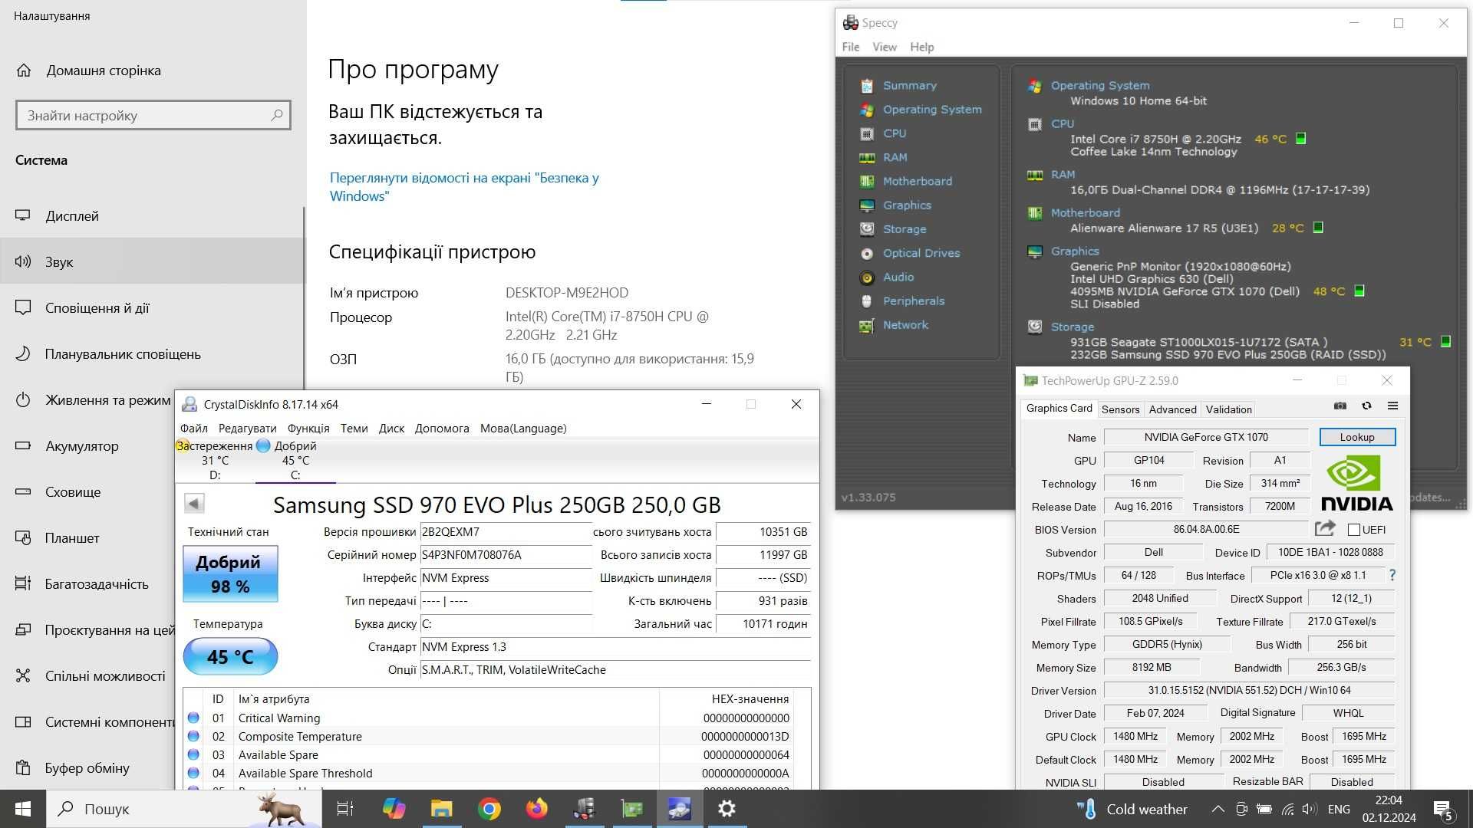Open CrystalDiskInfo Допомога menu

(x=442, y=429)
